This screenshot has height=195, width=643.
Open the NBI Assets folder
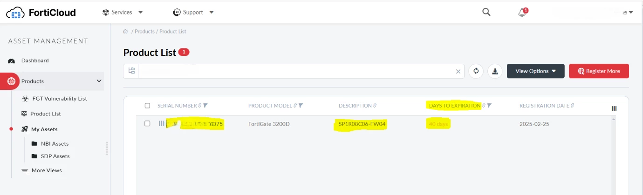50,144
